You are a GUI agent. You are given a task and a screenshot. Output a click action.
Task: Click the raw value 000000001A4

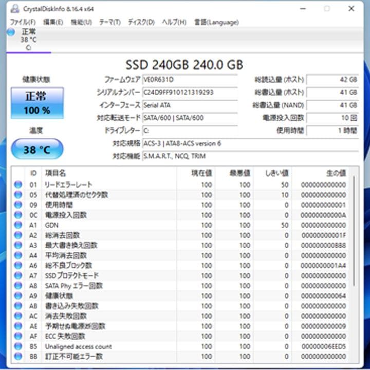coord(323,266)
